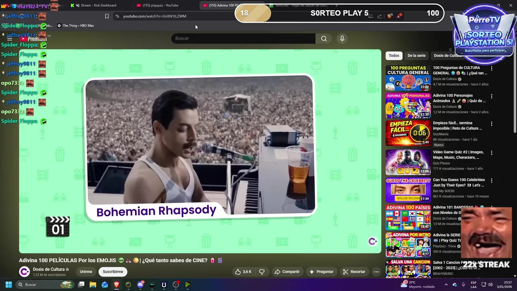Open Discord from the taskbar
517x291 pixels.
[141, 285]
